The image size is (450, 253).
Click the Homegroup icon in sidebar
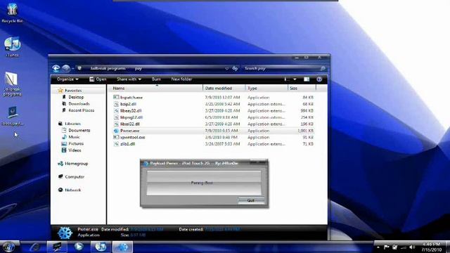60,164
